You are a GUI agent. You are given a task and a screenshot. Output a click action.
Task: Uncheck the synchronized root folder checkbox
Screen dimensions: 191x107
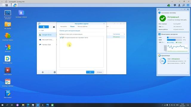[61, 38]
